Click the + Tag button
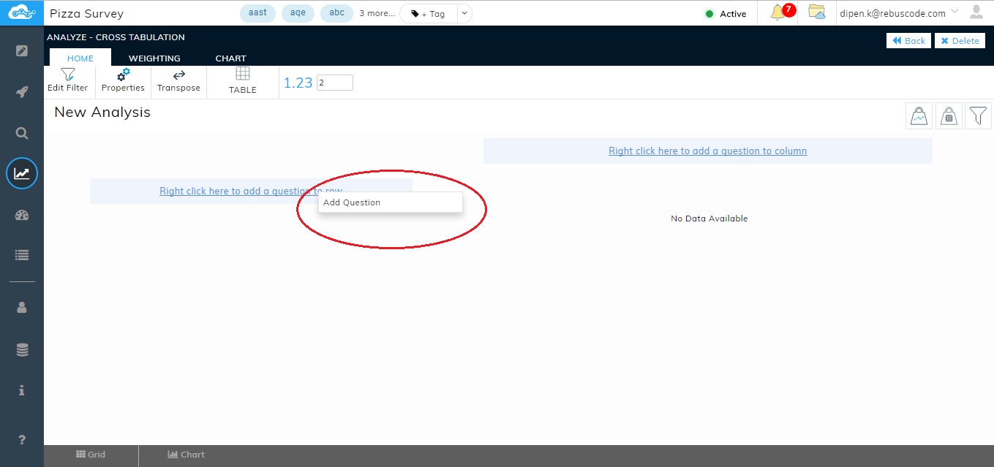Screen dimensions: 994x467 pyautogui.click(x=428, y=13)
